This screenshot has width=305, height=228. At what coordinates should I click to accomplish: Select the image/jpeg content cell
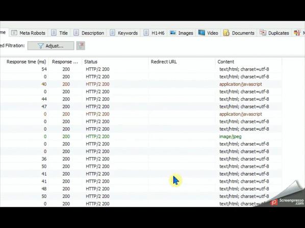[231, 136]
